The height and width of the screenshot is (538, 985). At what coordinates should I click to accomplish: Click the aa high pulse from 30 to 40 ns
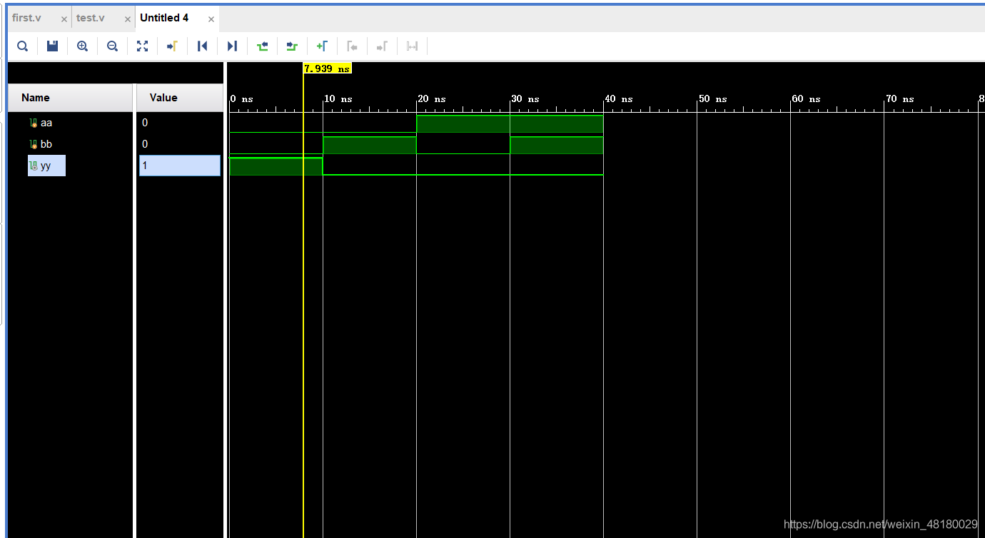[x=557, y=123]
